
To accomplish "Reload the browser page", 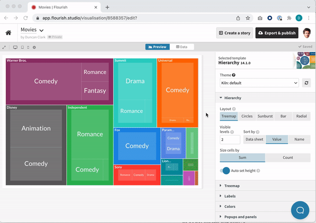I will pyautogui.click(x=26, y=18).
